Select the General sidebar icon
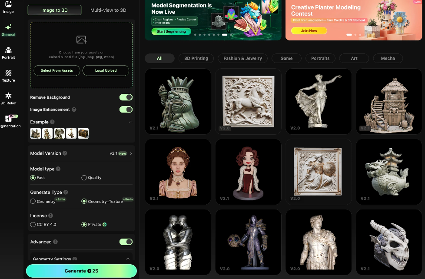The height and width of the screenshot is (279, 425). pos(8,30)
